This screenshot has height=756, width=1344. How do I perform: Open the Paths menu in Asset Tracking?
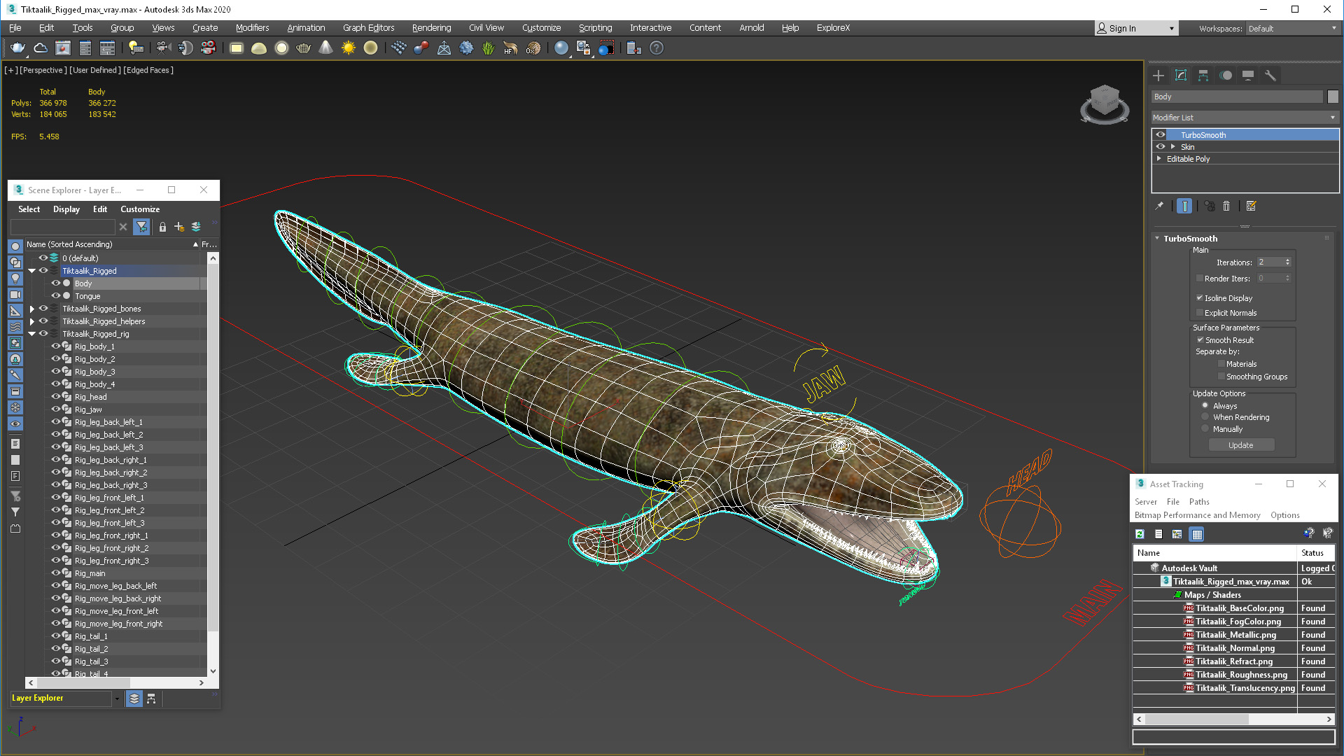coord(1199,502)
